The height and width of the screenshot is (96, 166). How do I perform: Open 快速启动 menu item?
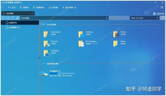(39, 7)
